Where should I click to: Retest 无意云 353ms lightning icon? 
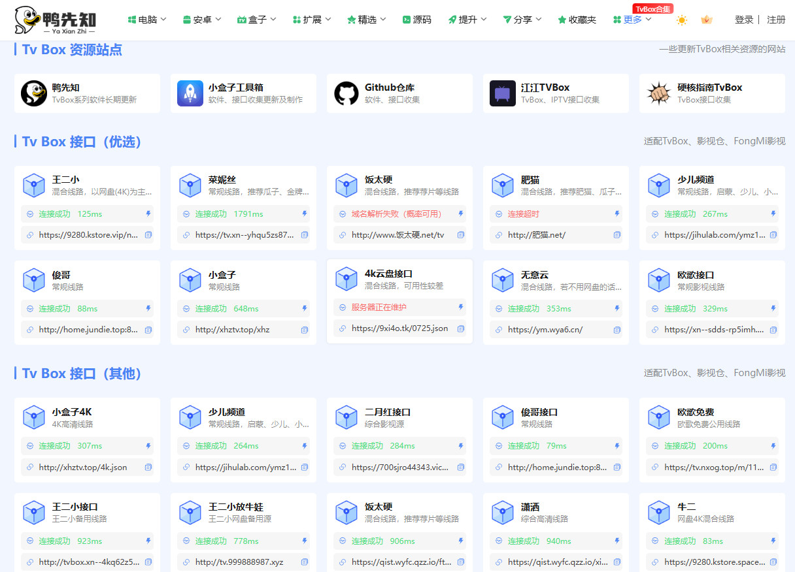pyautogui.click(x=617, y=308)
